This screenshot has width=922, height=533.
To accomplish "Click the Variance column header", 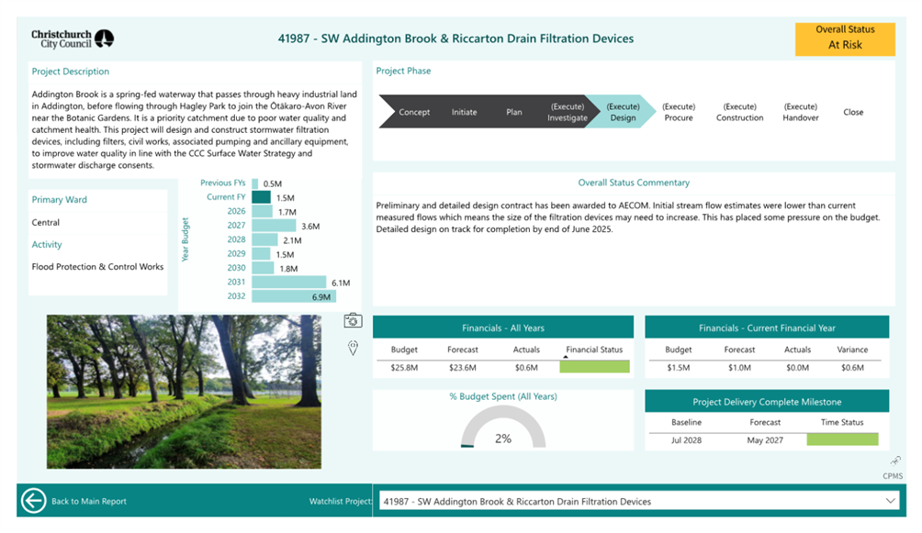I will 852,350.
